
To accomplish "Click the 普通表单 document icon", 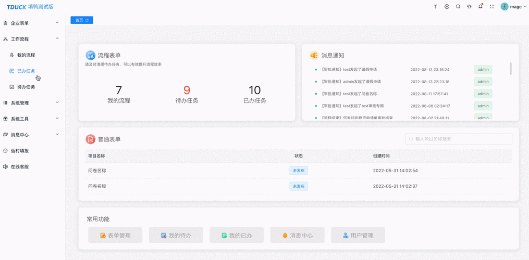I will (x=90, y=139).
